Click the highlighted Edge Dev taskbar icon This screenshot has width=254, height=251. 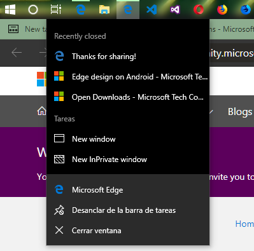[x=128, y=10]
